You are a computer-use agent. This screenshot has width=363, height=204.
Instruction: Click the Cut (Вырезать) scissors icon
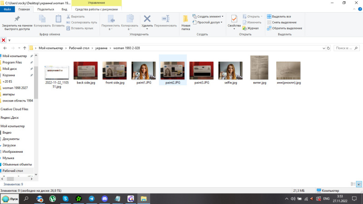(x=69, y=16)
